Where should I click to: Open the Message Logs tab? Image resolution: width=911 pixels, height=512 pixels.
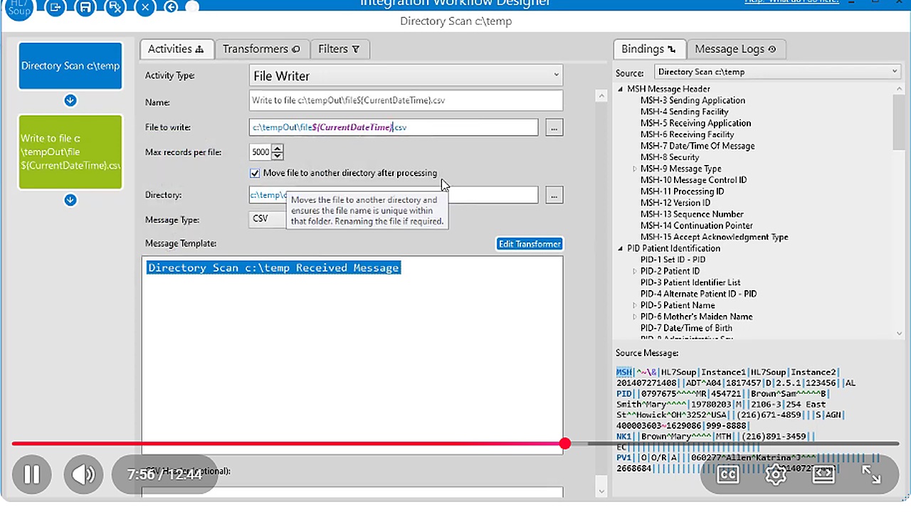[x=735, y=49]
